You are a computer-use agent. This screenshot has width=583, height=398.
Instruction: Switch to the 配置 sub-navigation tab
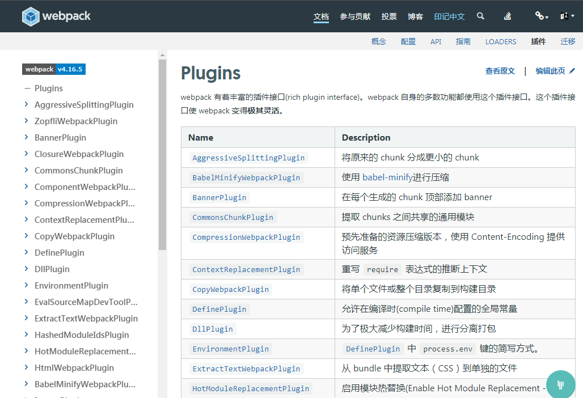(408, 41)
